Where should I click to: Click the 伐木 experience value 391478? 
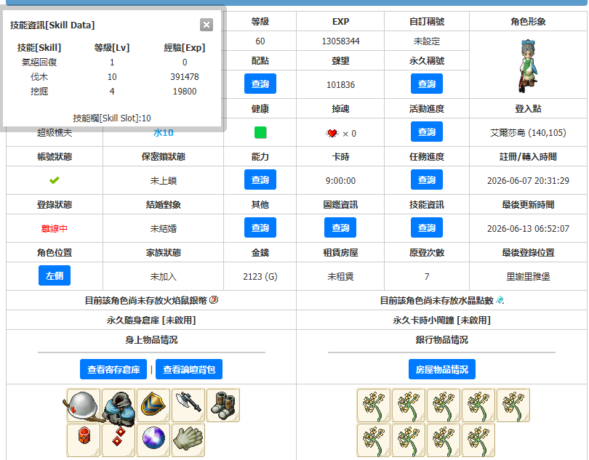coord(185,77)
